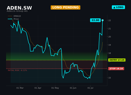Click the LONG PENDING status badge
This screenshot has width=131, height=95.
65,8
